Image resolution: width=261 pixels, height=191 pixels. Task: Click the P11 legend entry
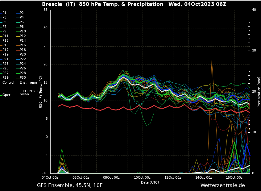coord(4,36)
